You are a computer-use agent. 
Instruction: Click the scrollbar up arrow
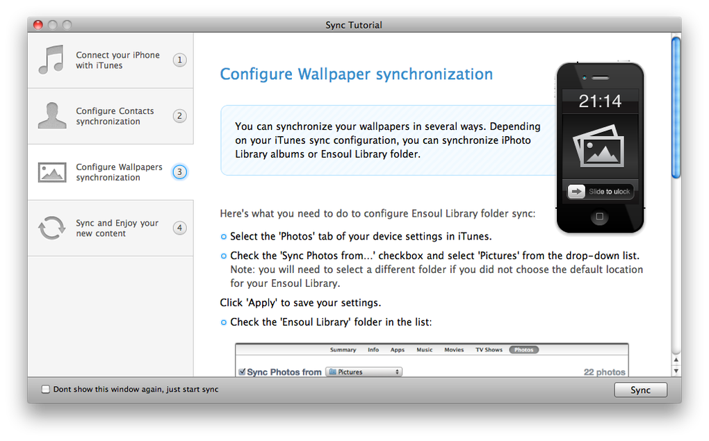click(676, 360)
